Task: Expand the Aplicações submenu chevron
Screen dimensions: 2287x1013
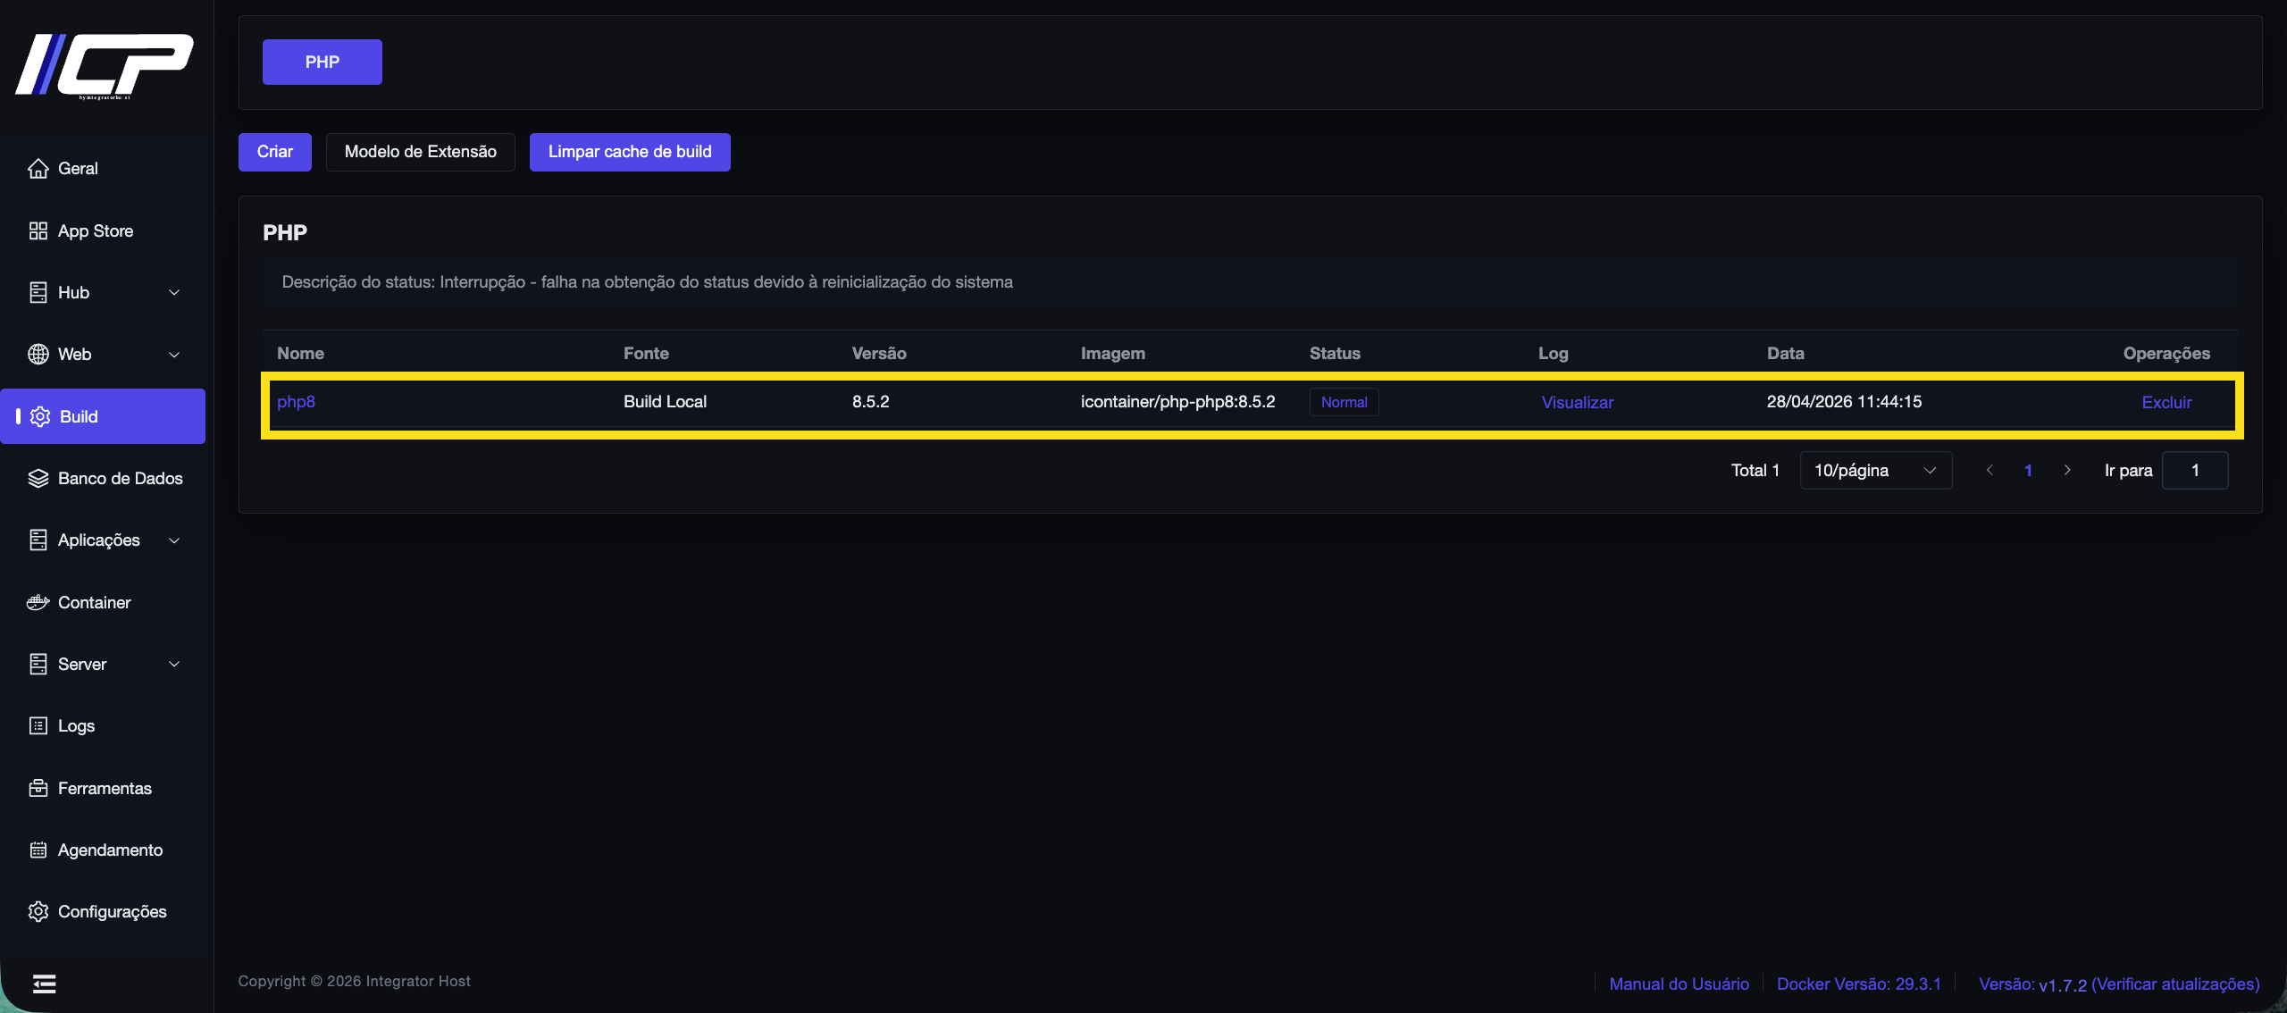Action: (x=174, y=540)
